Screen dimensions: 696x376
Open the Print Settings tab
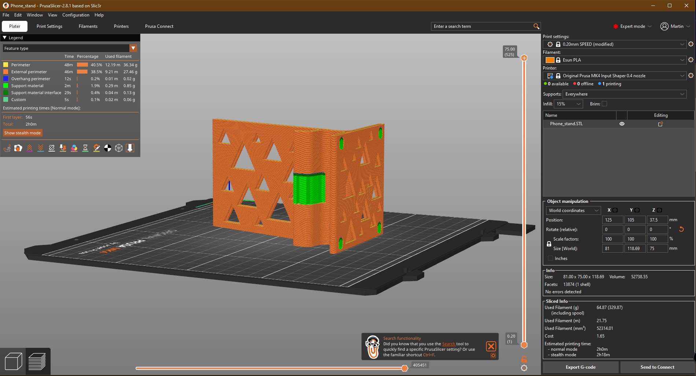(49, 26)
